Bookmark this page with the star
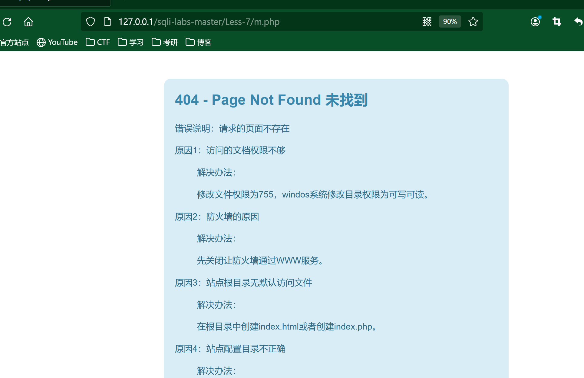The image size is (584, 378). click(x=473, y=22)
